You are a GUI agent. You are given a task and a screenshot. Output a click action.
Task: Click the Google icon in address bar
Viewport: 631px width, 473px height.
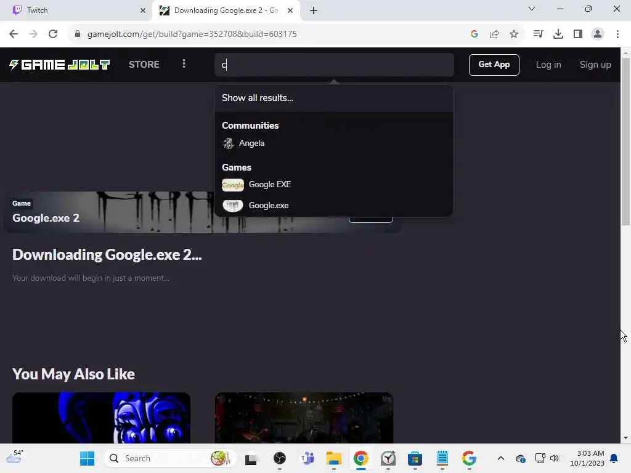pyautogui.click(x=474, y=34)
